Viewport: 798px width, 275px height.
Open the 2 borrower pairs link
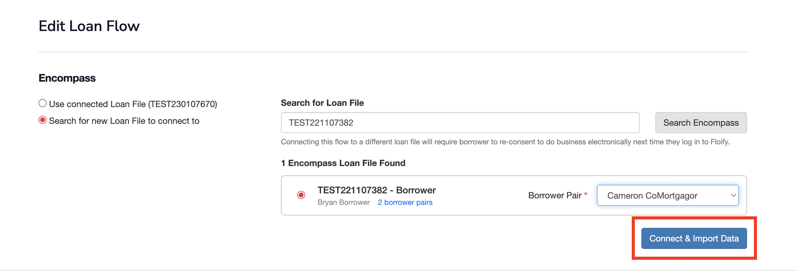click(x=405, y=202)
